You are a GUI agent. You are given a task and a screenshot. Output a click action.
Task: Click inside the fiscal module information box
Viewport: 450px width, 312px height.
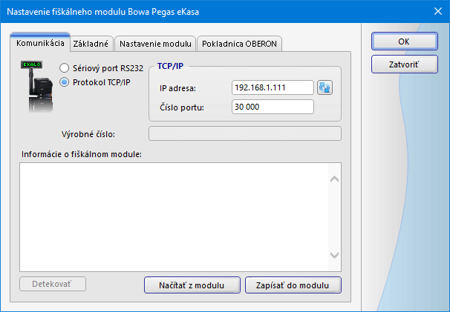175,216
